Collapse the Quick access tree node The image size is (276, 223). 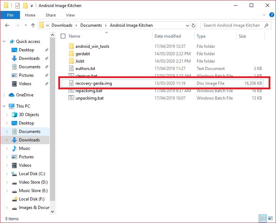(4, 42)
